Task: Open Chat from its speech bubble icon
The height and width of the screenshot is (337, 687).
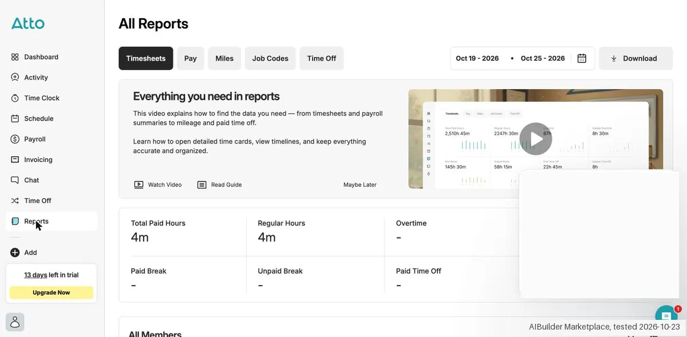Action: (15, 180)
